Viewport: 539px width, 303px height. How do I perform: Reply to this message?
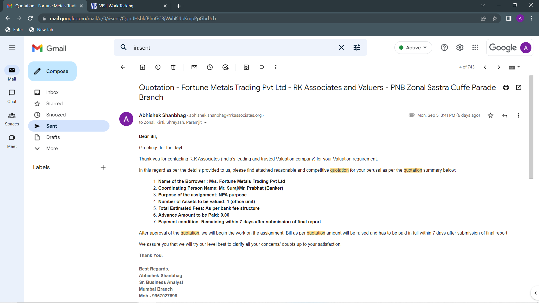505,115
